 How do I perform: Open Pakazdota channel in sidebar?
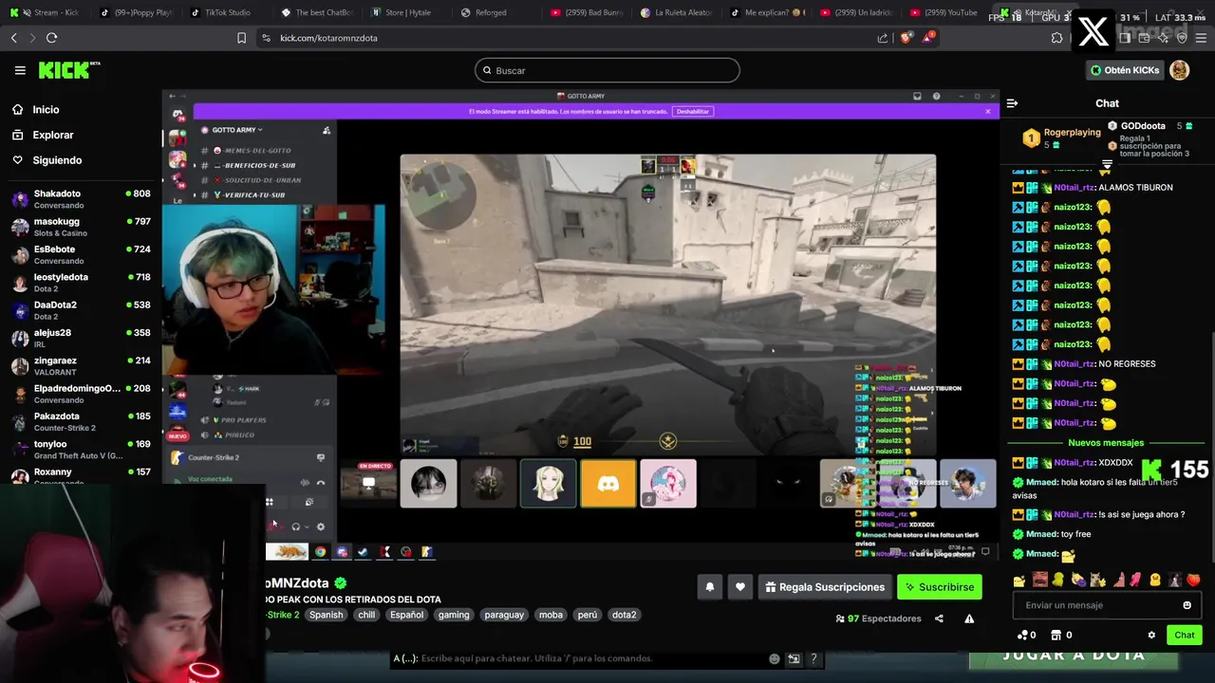(x=81, y=422)
